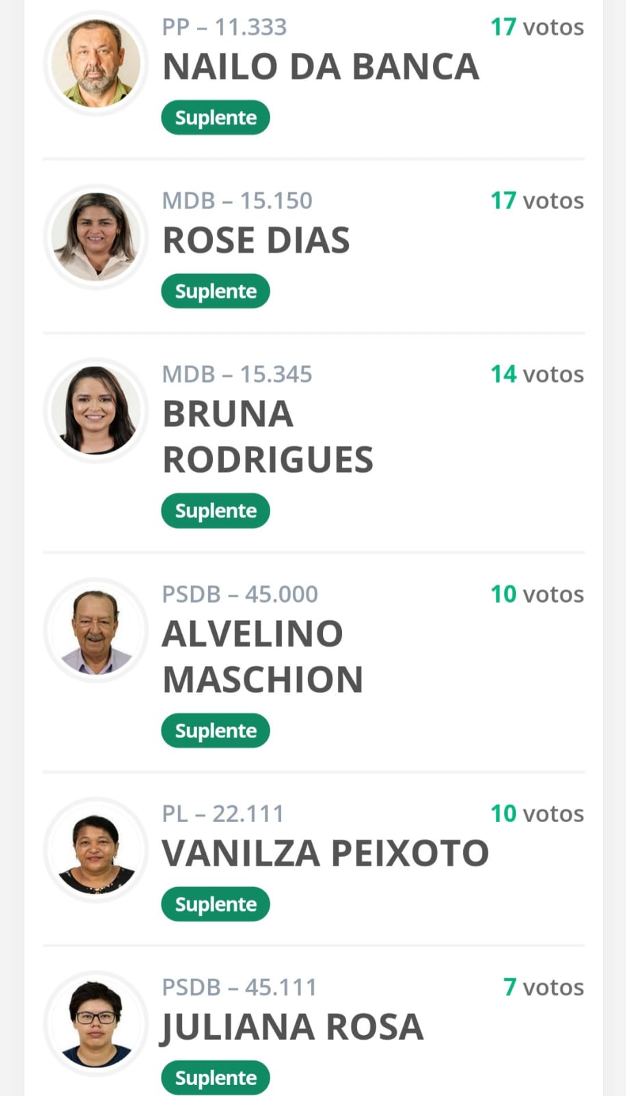Tap the JULIANA ROSA name heading
Screen dimensions: 626x1096
point(292,1027)
